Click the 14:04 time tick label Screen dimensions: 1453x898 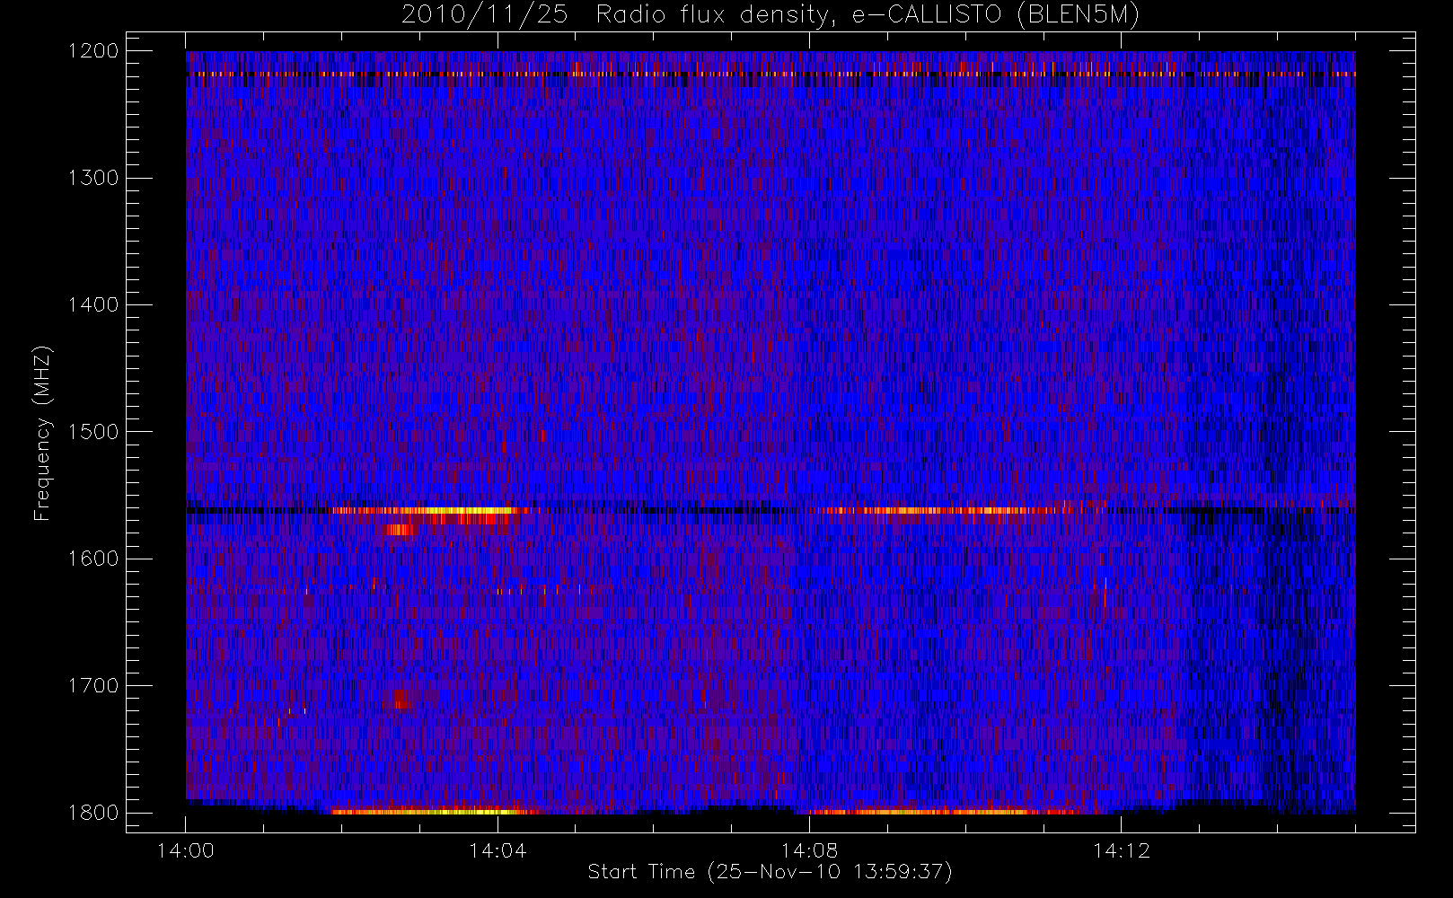498,850
